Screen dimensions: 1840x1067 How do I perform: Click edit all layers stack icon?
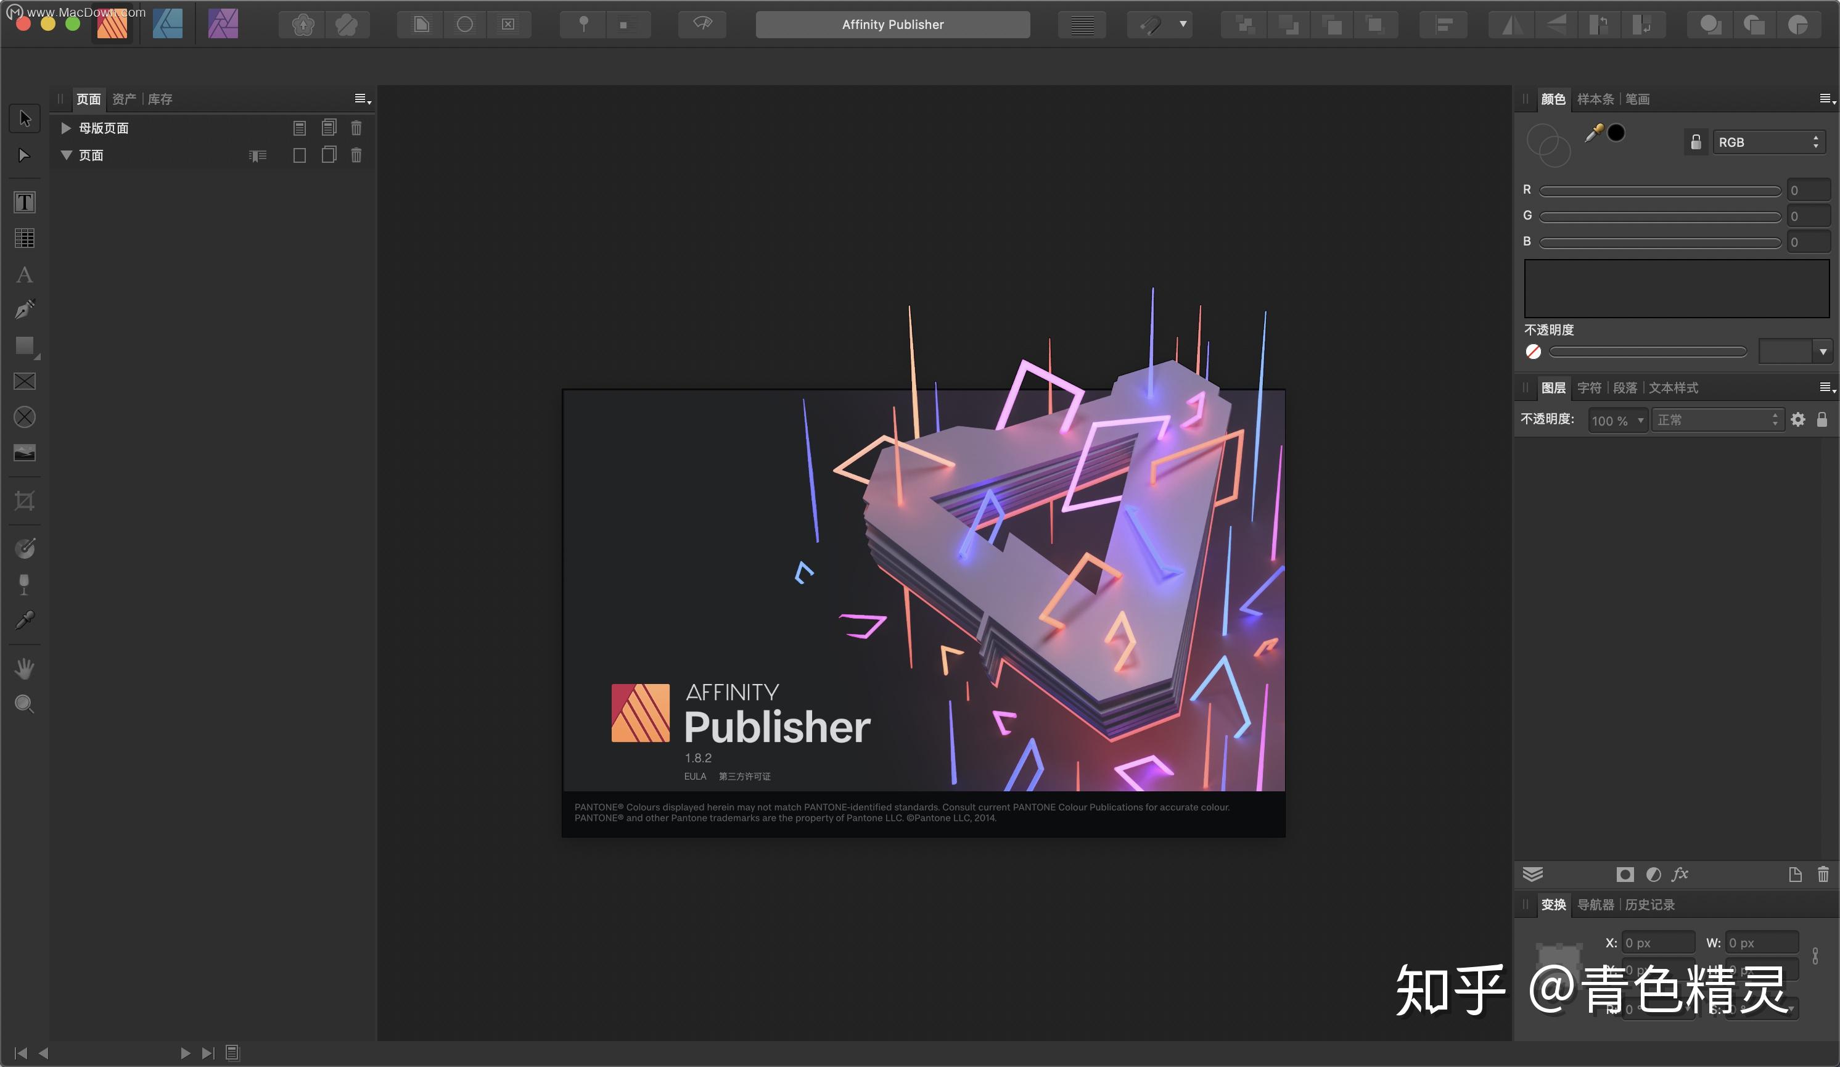(1532, 874)
